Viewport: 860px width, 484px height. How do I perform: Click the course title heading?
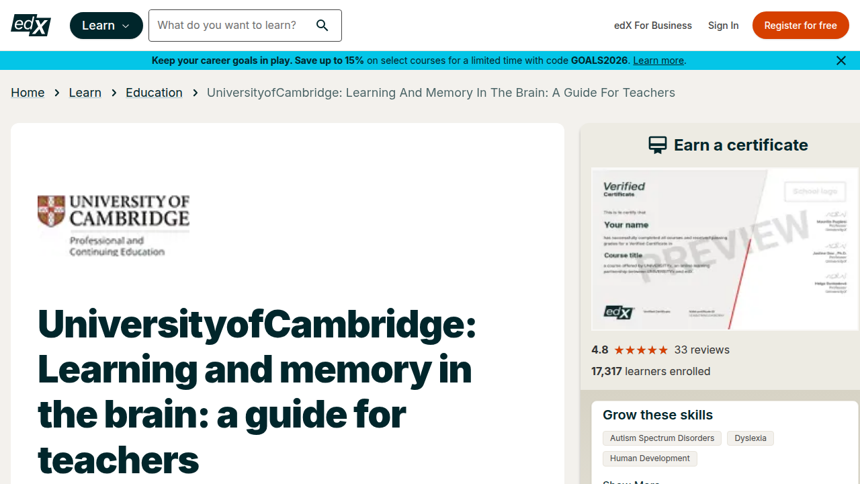[x=257, y=392]
